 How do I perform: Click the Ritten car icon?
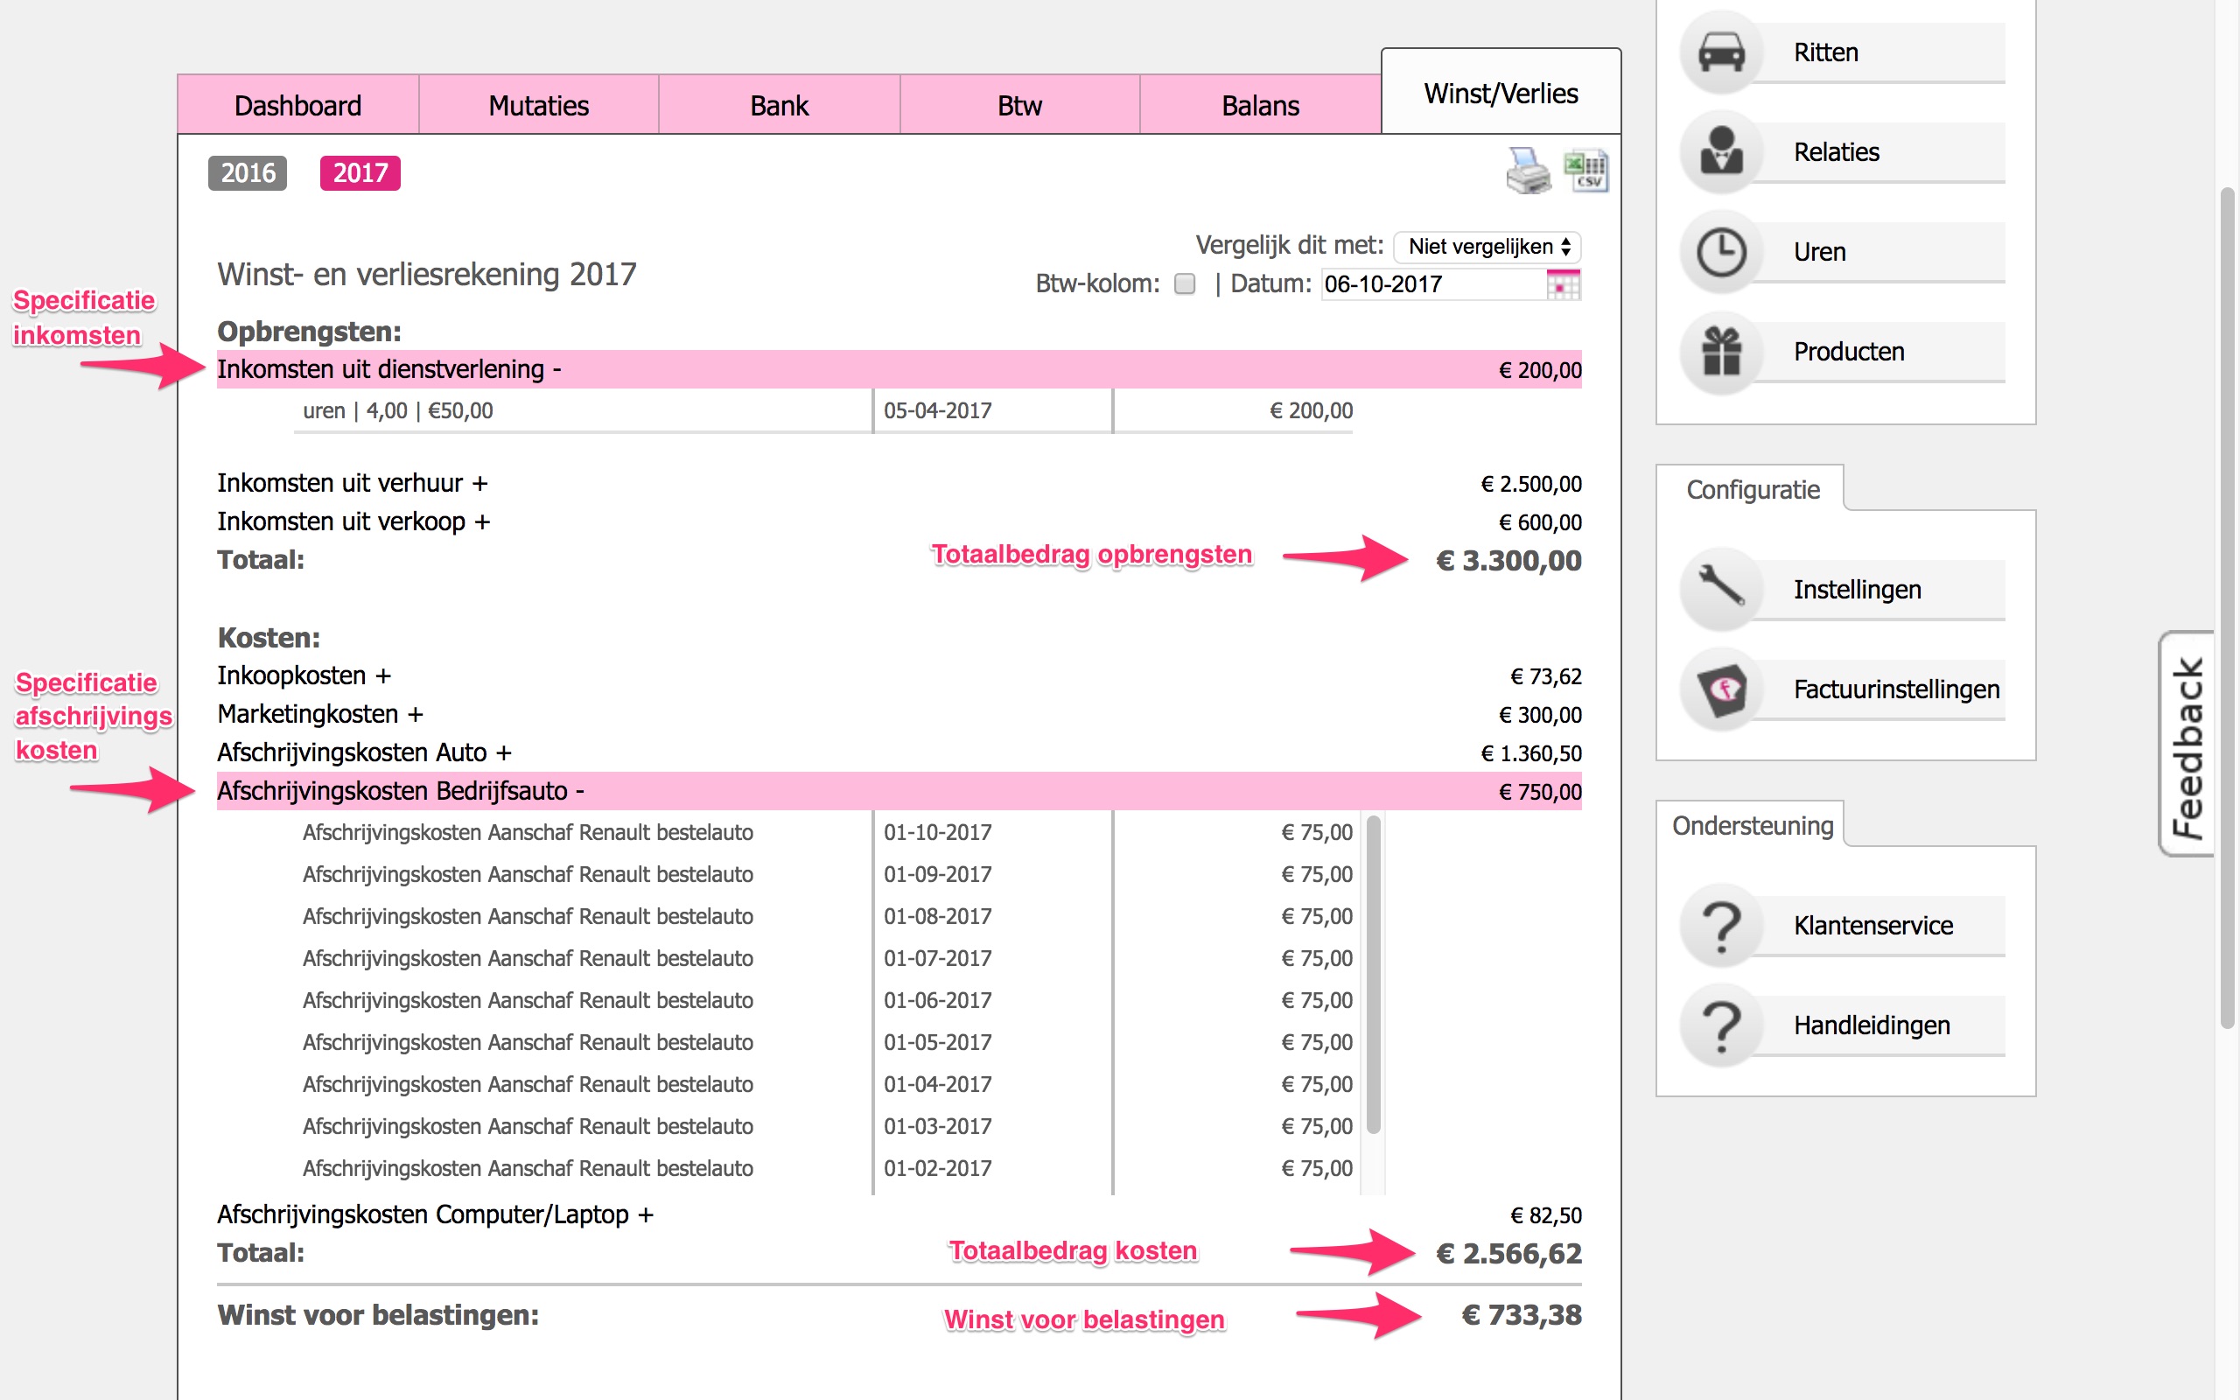coord(1721,52)
